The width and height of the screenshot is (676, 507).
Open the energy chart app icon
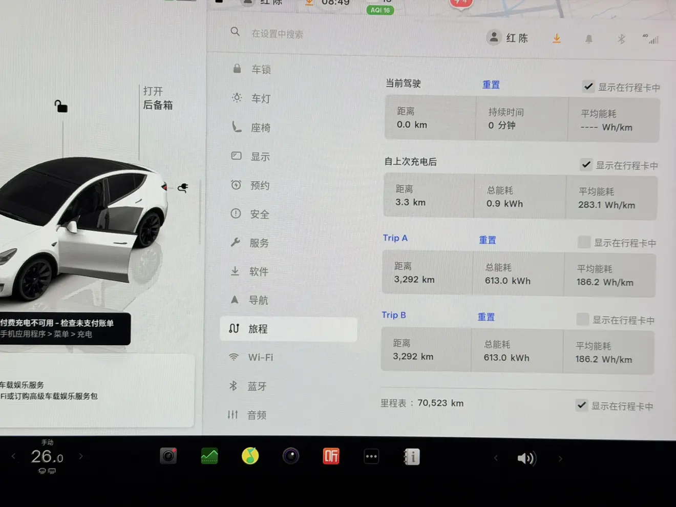click(x=209, y=456)
